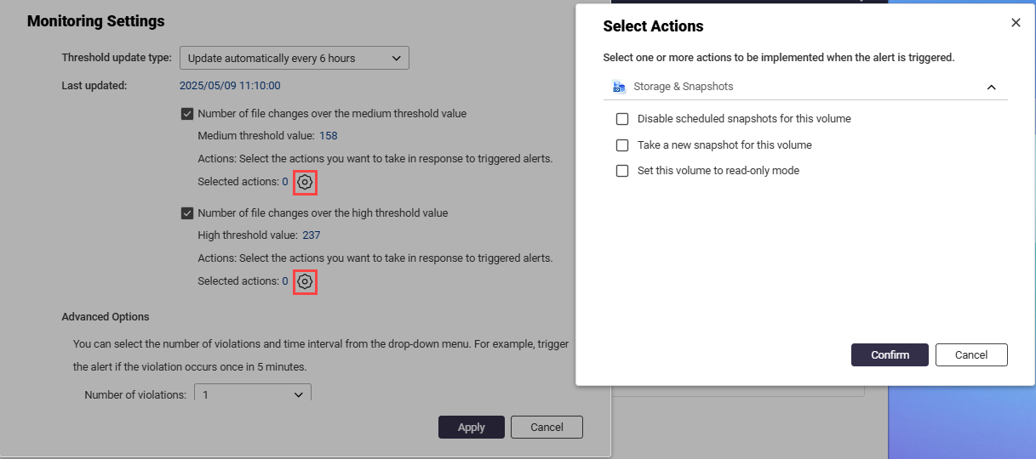Cancel the Select Actions dialog
The width and height of the screenshot is (1036, 459).
pyautogui.click(x=970, y=355)
